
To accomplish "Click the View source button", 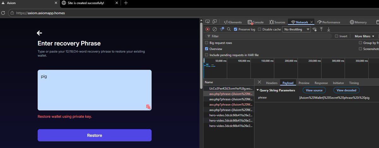I will (314, 90).
